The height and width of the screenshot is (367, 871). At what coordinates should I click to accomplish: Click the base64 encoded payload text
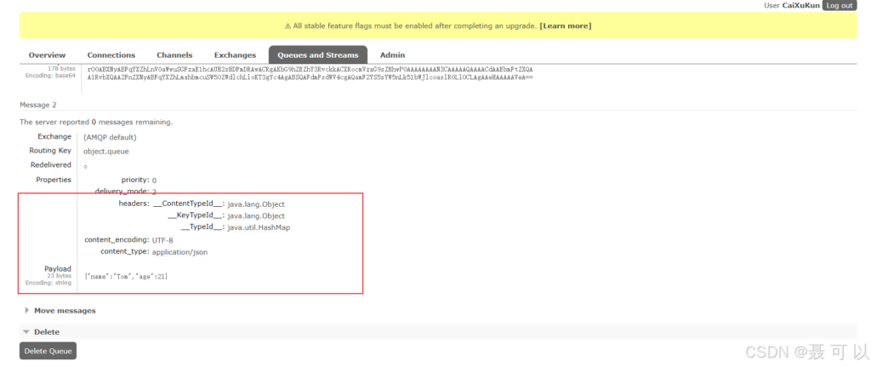pyautogui.click(x=310, y=72)
